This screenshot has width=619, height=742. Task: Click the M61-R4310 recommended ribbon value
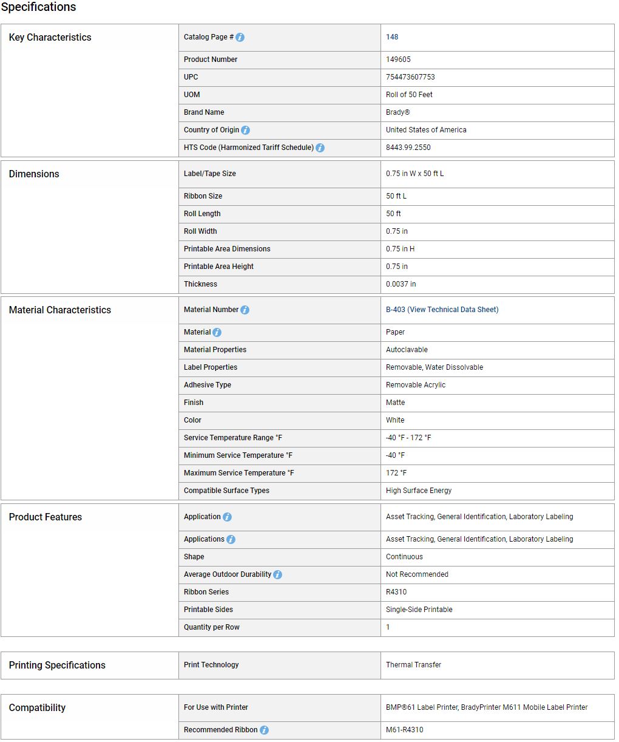point(405,730)
